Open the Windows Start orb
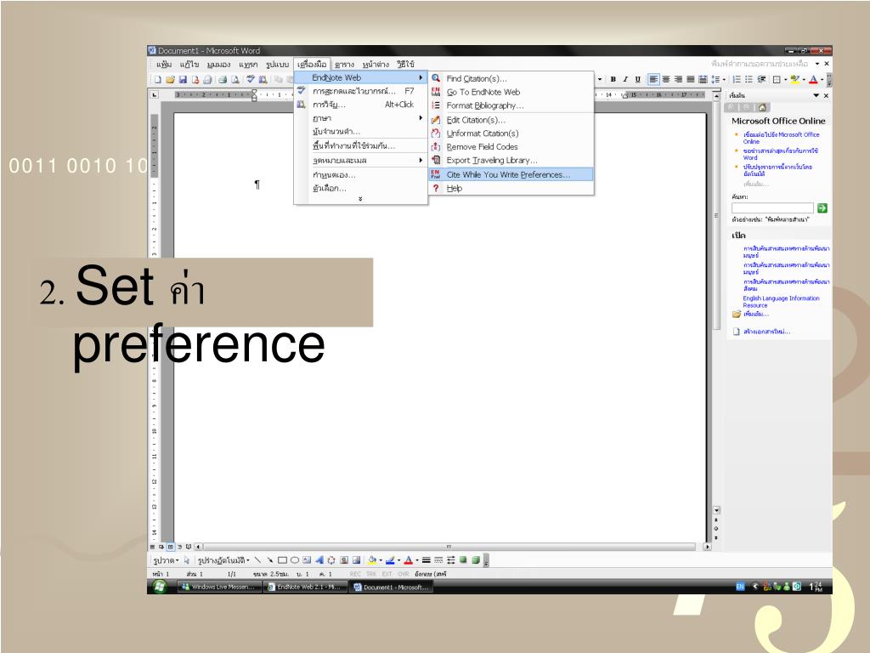 coord(159,587)
